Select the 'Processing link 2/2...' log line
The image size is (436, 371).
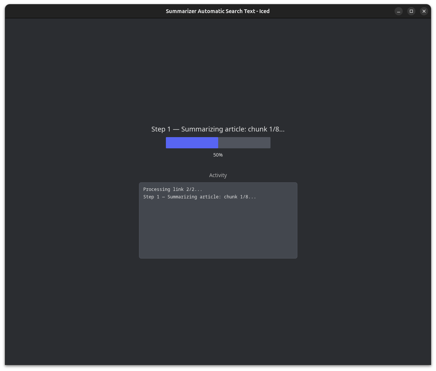pyautogui.click(x=173, y=189)
